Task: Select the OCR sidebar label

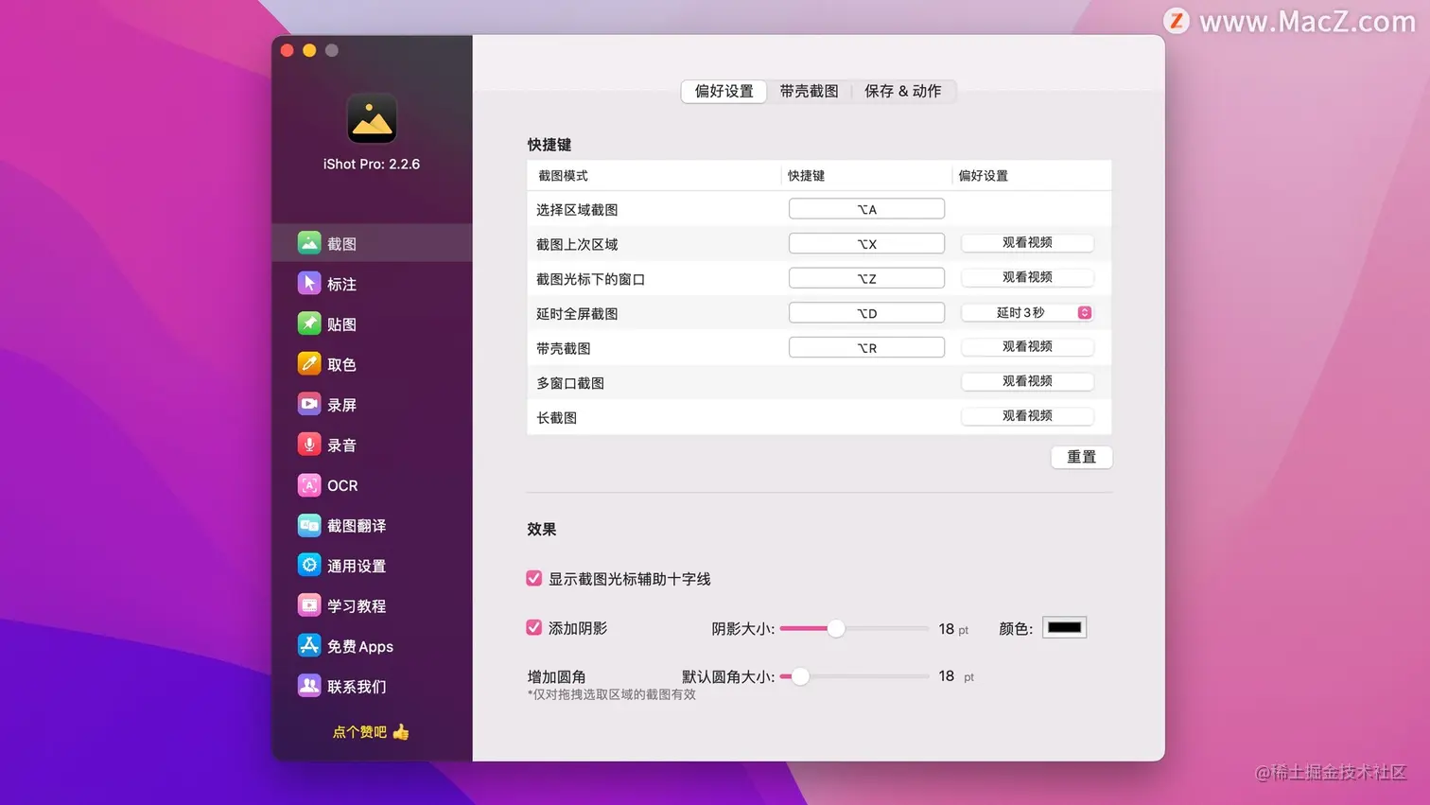Action: click(342, 485)
